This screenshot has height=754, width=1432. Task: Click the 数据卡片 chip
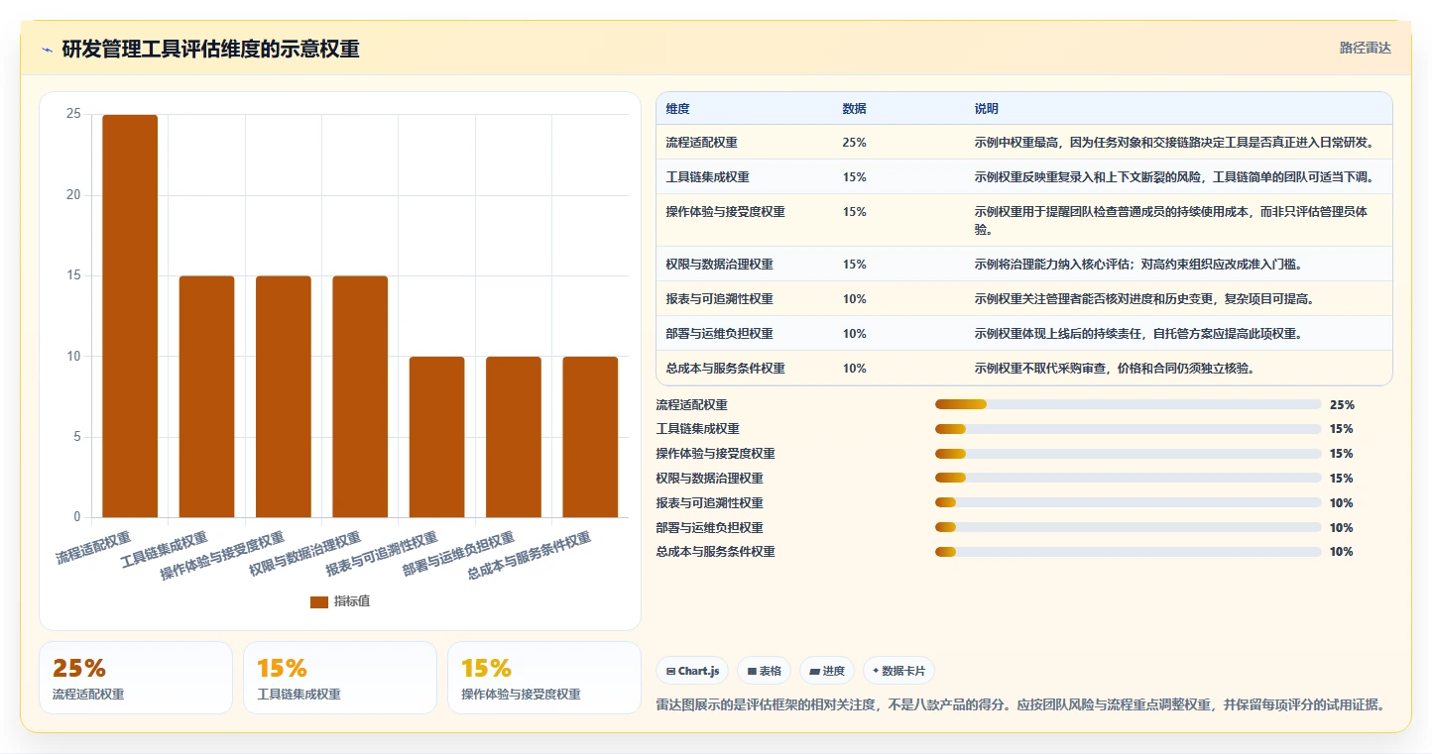[898, 671]
